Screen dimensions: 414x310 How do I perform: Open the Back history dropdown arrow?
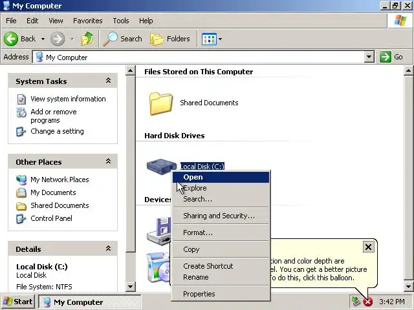click(x=43, y=39)
